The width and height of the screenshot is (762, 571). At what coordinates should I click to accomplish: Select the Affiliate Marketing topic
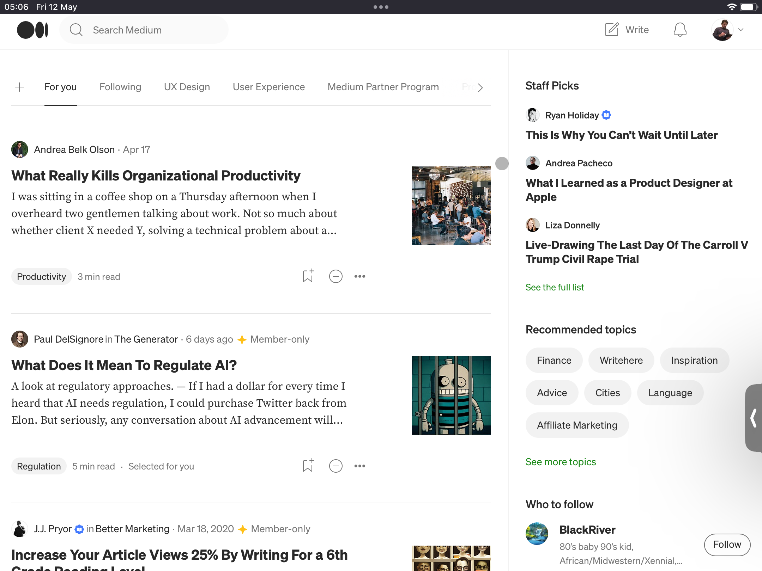[577, 425]
